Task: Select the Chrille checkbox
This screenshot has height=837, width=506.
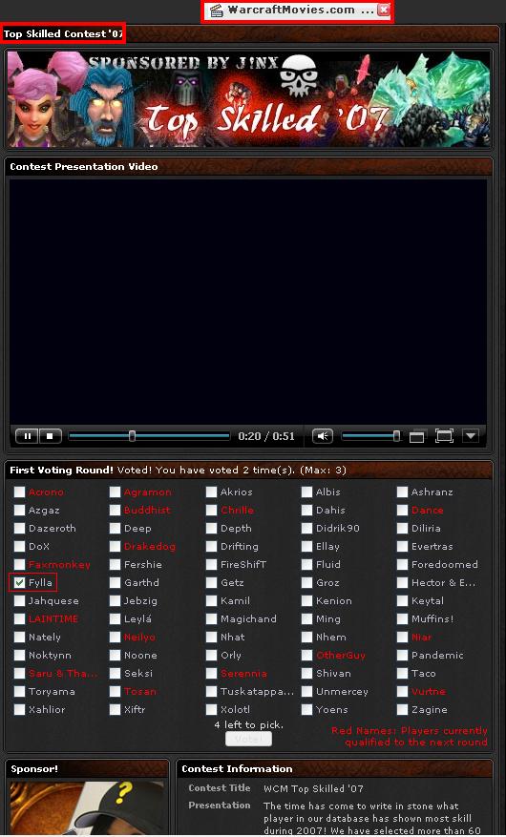Action: tap(211, 511)
